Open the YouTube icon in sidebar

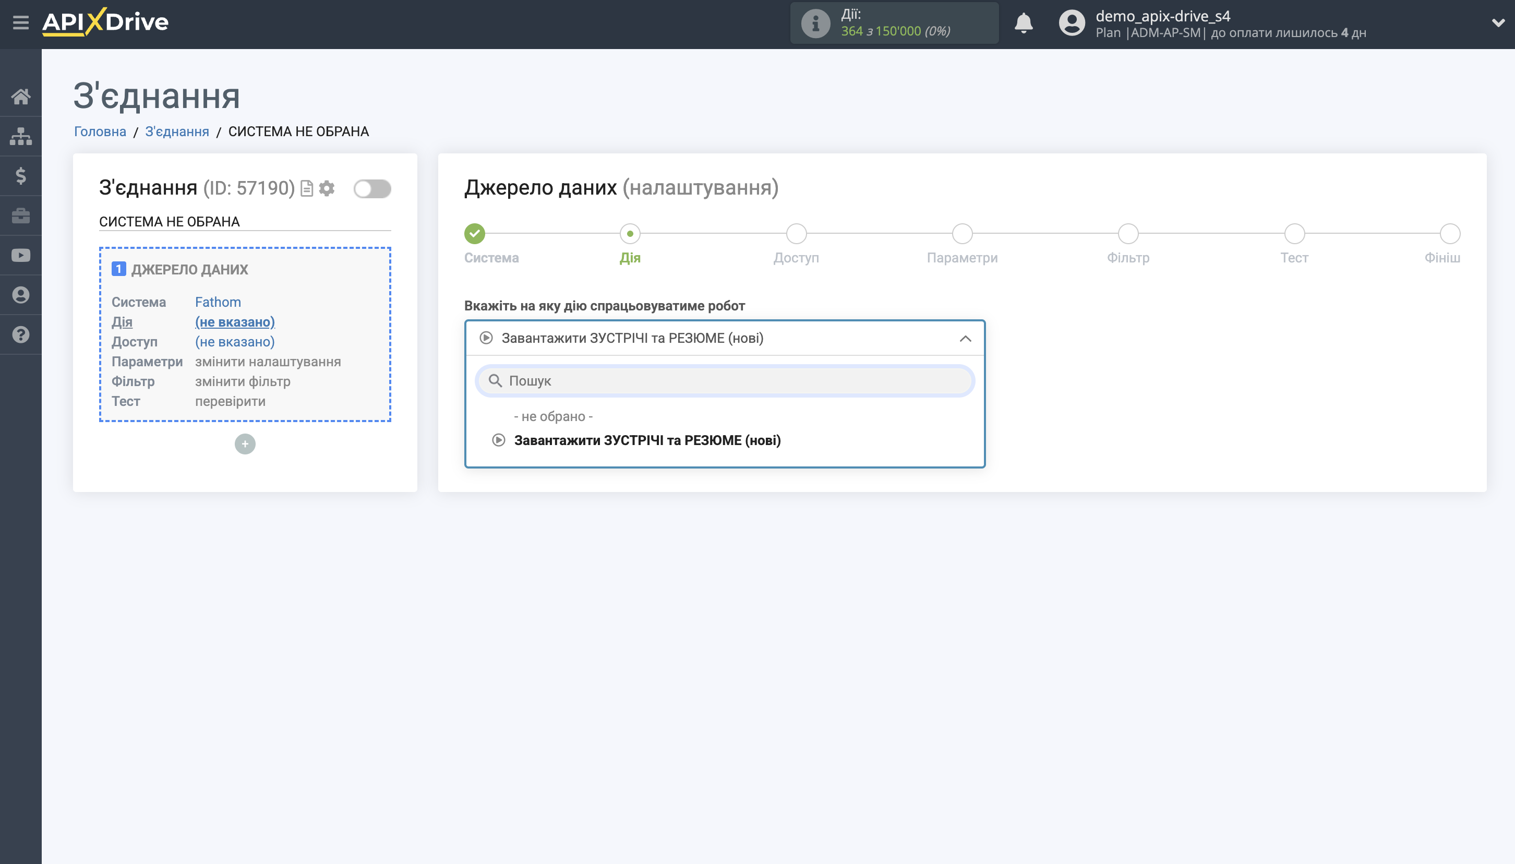coord(21,255)
